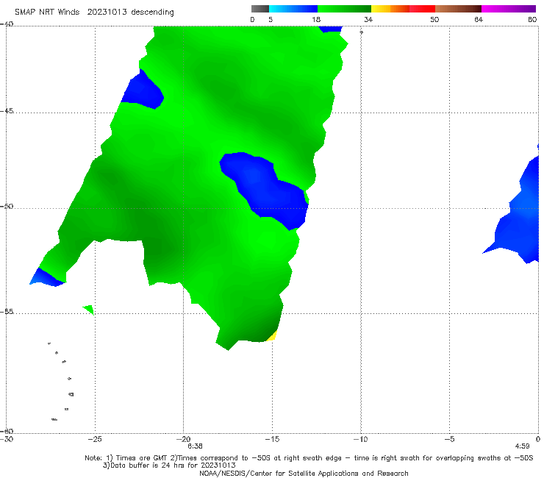Click the longitude label '-10'
Screen dimensions: 544x478
click(360, 439)
